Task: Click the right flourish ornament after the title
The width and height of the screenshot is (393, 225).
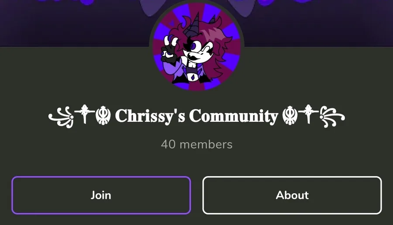Action: pyautogui.click(x=332, y=117)
